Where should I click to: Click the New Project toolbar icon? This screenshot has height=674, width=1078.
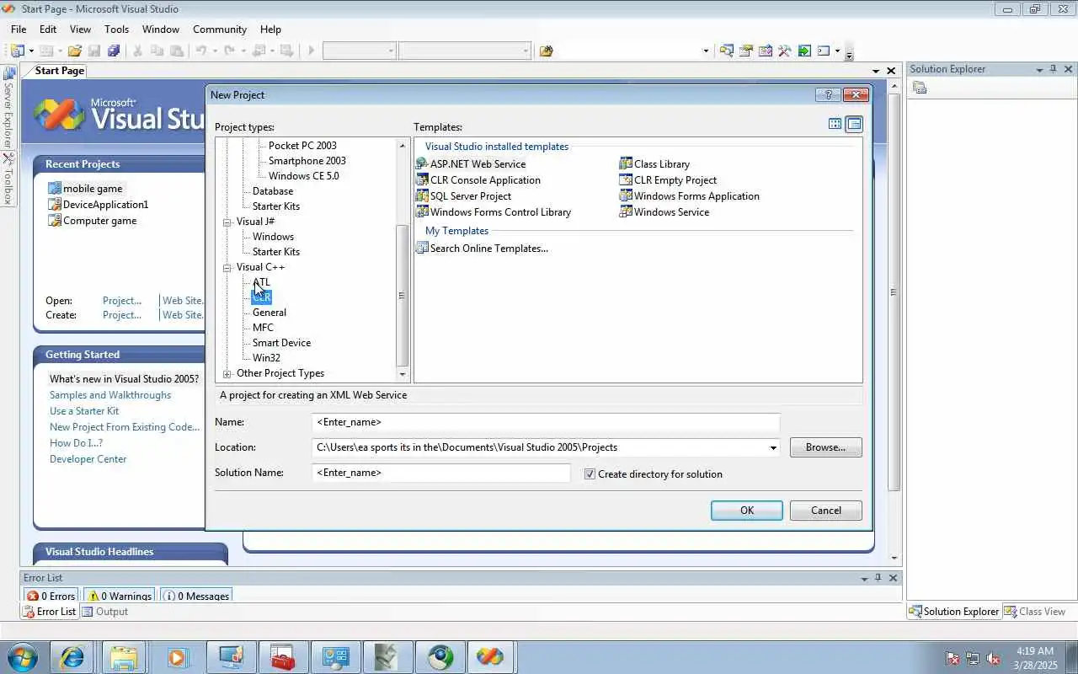tap(18, 51)
